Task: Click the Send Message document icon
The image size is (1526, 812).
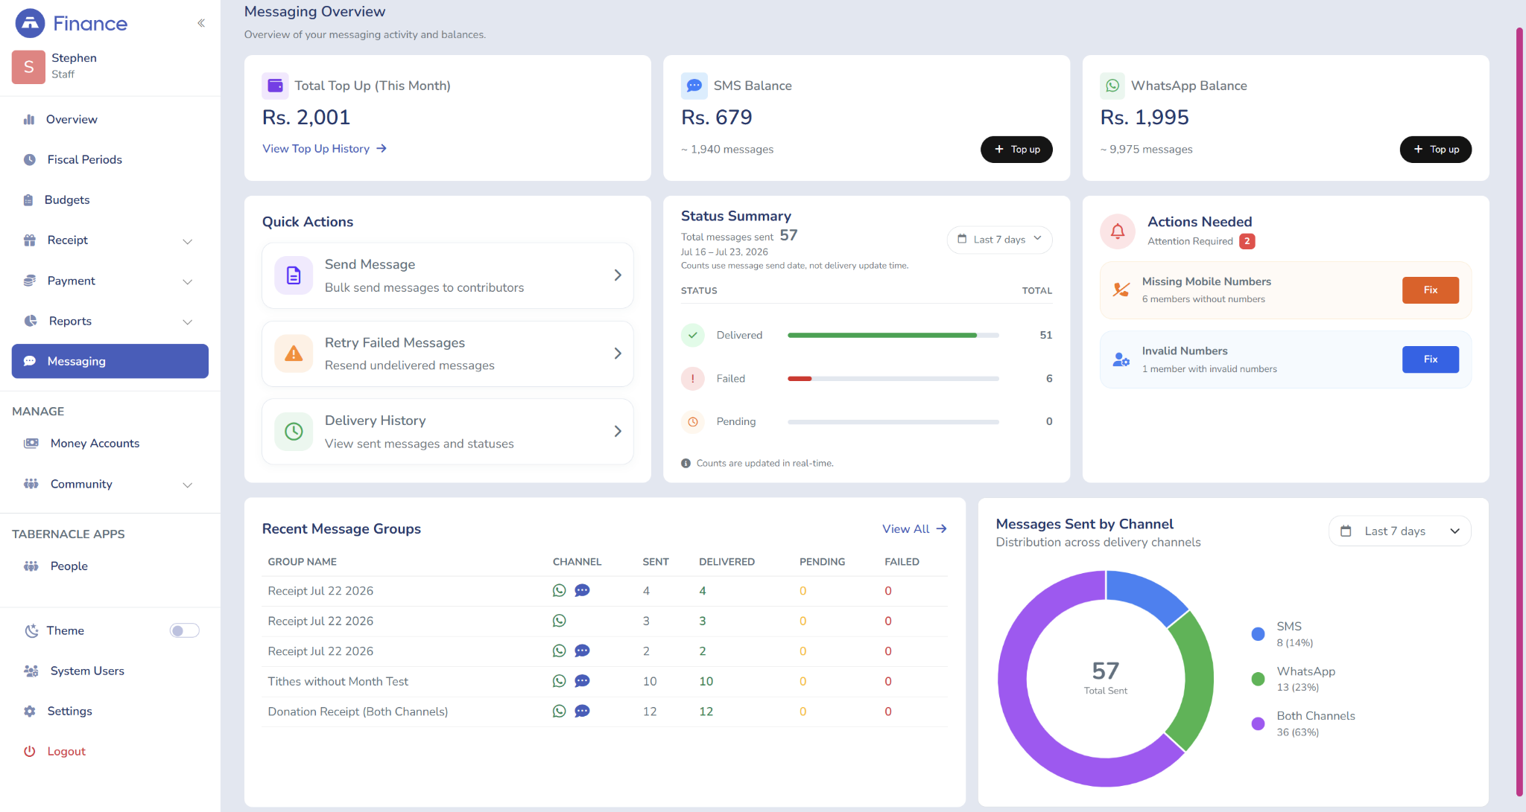Action: tap(294, 275)
